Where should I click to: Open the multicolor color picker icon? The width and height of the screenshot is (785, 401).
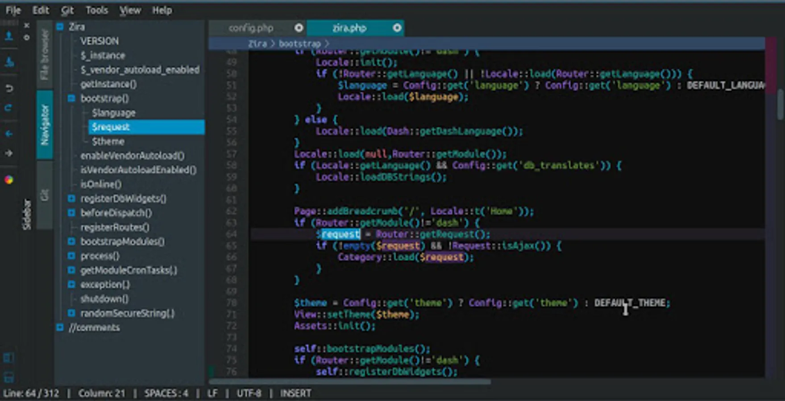(x=9, y=180)
